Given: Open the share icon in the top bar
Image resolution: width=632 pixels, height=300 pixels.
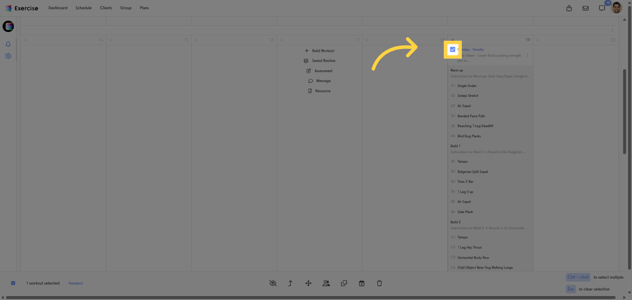Looking at the screenshot, I should (569, 8).
